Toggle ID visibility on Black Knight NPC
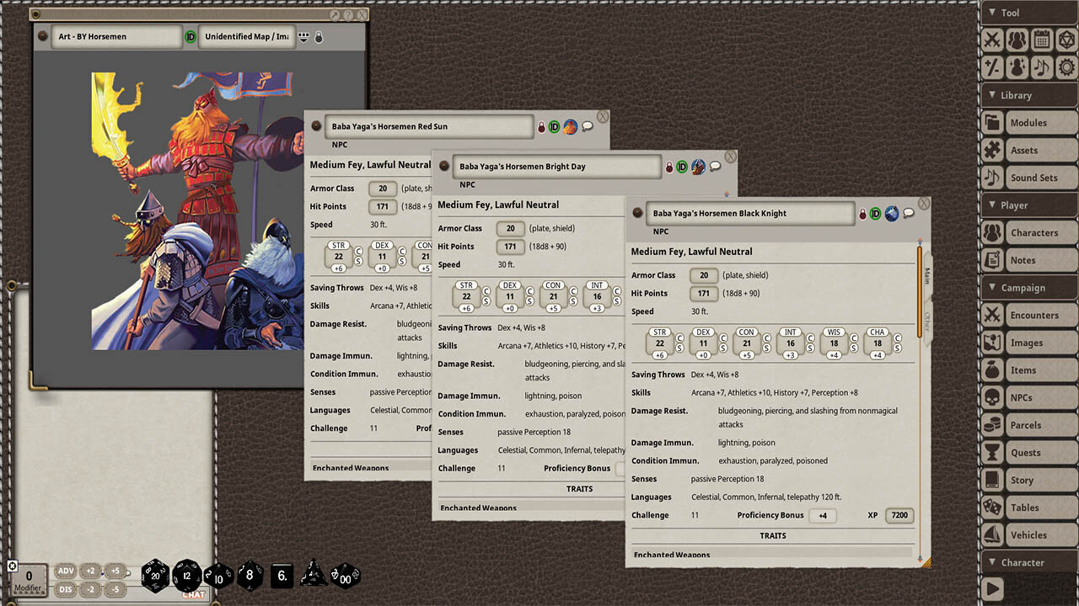The image size is (1079, 606). [874, 214]
